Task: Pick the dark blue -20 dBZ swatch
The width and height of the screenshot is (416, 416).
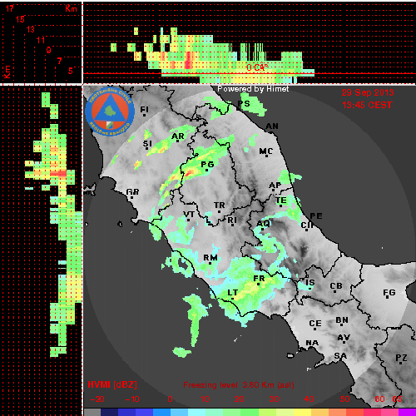Action: click(110, 412)
